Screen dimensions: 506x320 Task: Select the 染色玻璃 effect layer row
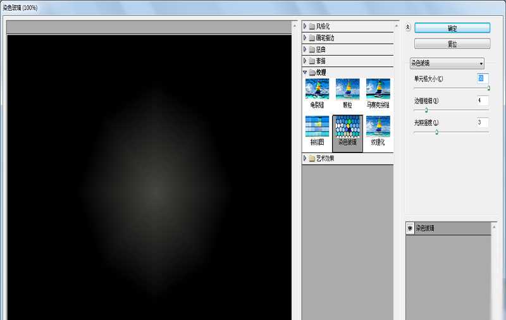pyautogui.click(x=448, y=228)
